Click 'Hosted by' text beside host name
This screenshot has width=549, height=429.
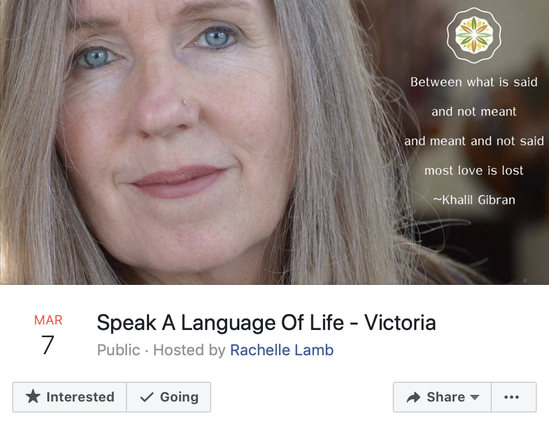[x=189, y=350]
